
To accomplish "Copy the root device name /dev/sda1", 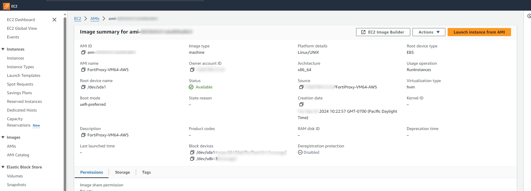I will [83, 87].
